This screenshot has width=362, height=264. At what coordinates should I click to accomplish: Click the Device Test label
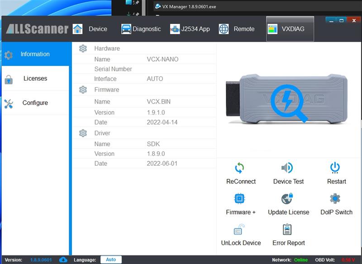click(289, 182)
